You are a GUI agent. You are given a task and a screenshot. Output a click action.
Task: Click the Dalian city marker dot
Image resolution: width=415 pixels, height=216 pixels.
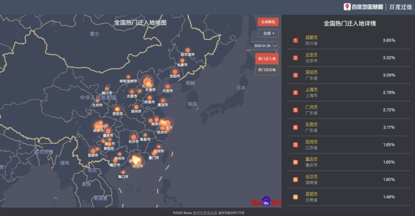[x=167, y=86]
